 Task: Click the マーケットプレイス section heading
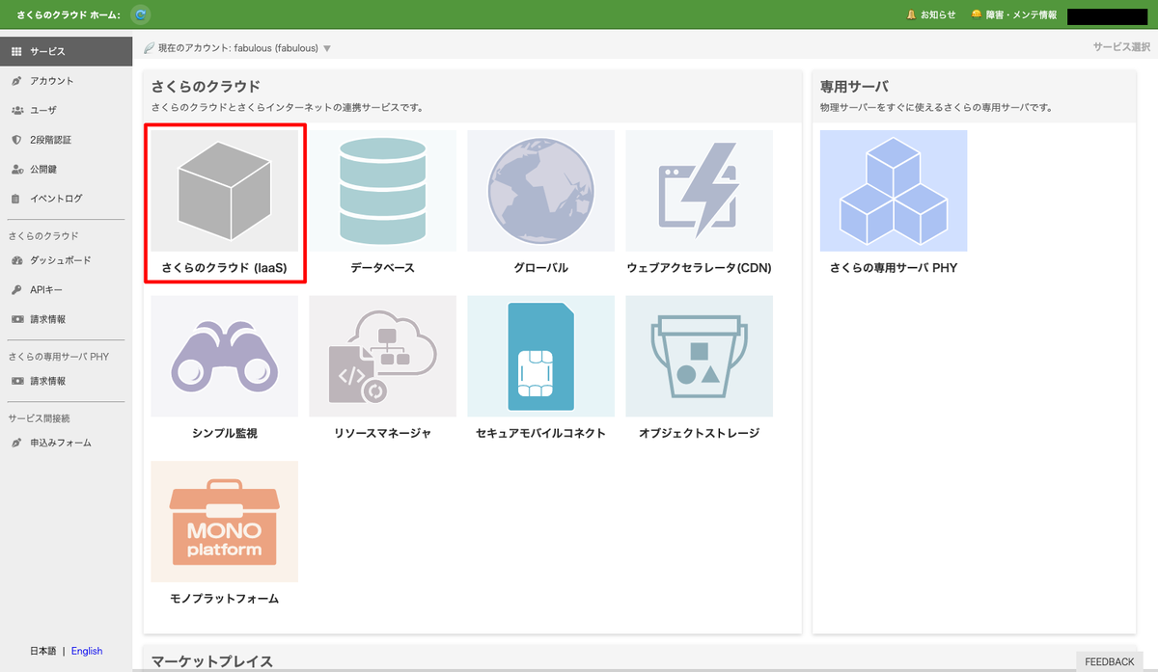point(212,661)
